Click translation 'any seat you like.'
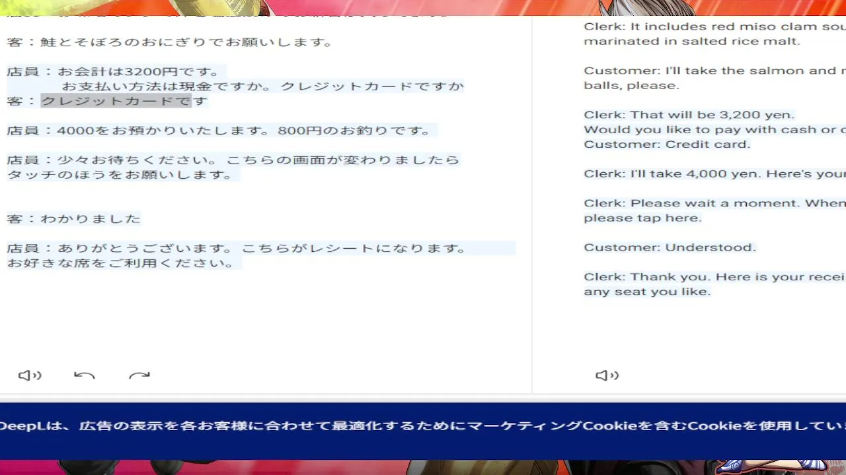The height and width of the screenshot is (475, 846). tap(647, 292)
